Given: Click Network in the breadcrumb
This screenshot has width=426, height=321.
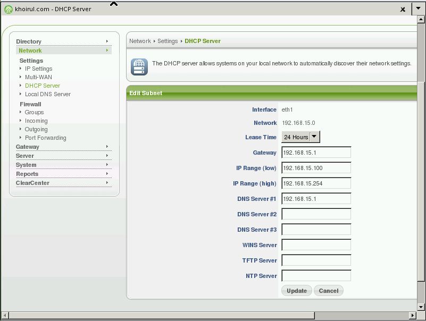Looking at the screenshot, I should coord(140,41).
